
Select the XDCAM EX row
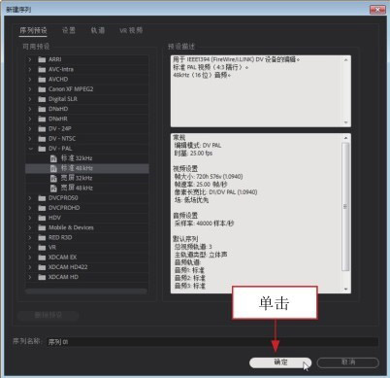coord(87,258)
